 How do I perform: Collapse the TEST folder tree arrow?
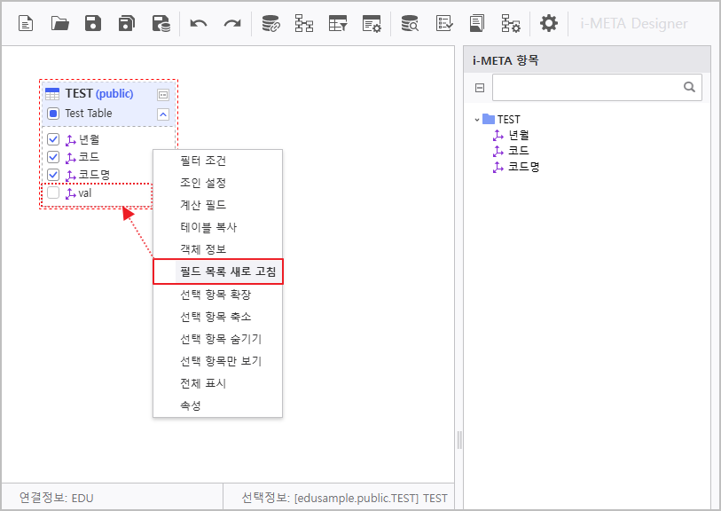(477, 120)
